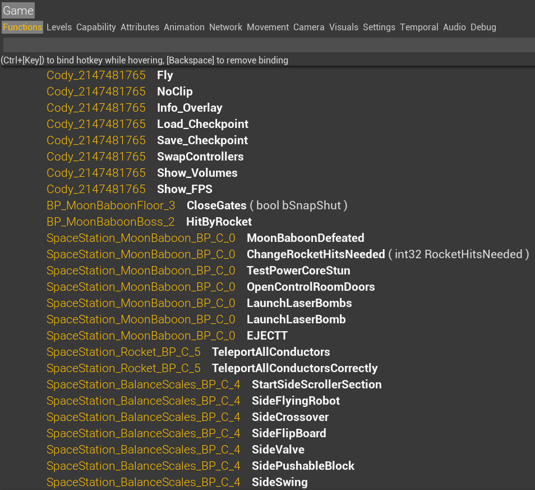Click SpaceStation_MoonBaboon_BP_C_0 label beside MoonBaboonDefeated
The width and height of the screenshot is (535, 490).
pos(141,238)
